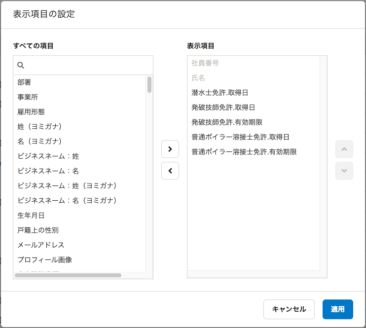Click the left list vertical scrollbar
Viewport: 366px width, 328px height.
(149, 85)
